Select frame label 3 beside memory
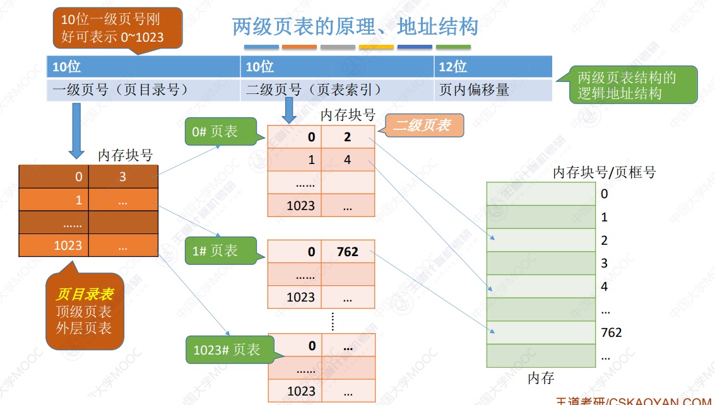The height and width of the screenshot is (405, 715). (x=604, y=263)
